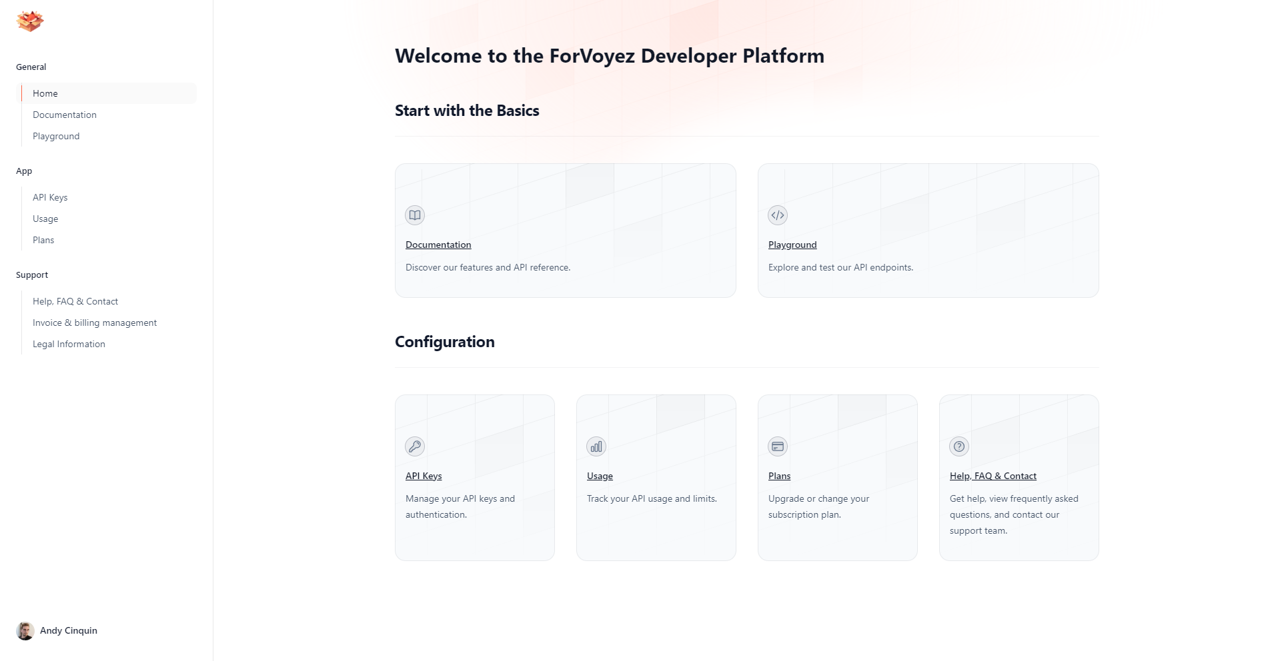The height and width of the screenshot is (661, 1280).
Task: Click 'Track your API usage and limits.' text
Action: [652, 498]
